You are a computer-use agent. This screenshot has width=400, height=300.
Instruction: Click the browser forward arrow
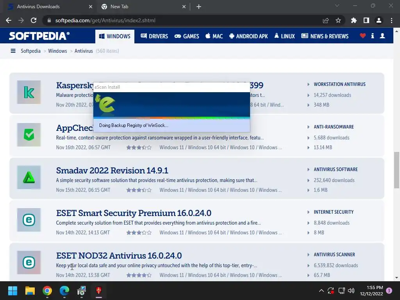[x=21, y=20]
